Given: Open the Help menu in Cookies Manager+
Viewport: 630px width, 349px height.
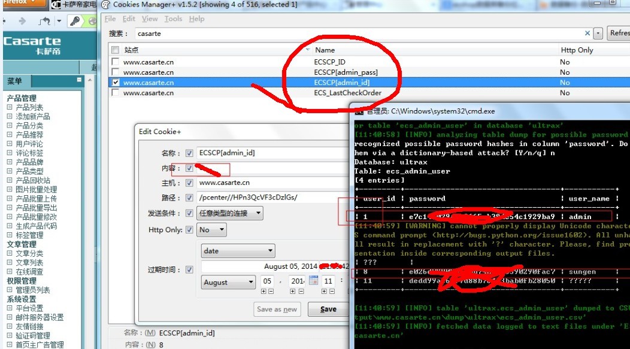Looking at the screenshot, I should (196, 19).
